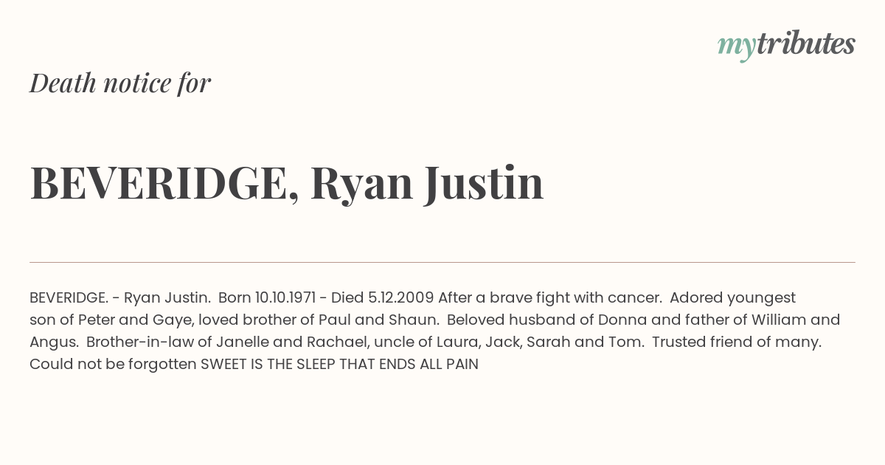The image size is (885, 465).
Task: Click the word 'BEVERIDGE,' in the title
Action: tap(164, 185)
